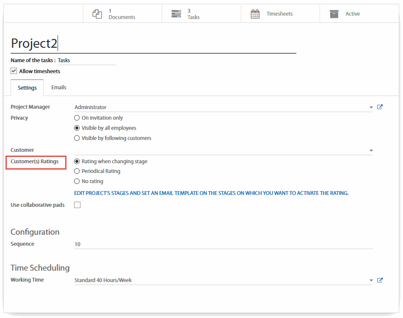Open Working Time external link icon
The height and width of the screenshot is (318, 403).
coord(380,280)
